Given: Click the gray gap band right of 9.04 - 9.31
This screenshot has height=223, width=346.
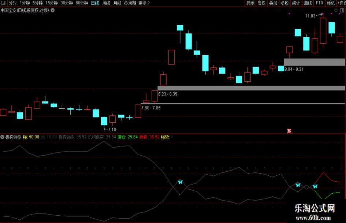Looking at the screenshot, I should pyautogui.click(x=314, y=62).
